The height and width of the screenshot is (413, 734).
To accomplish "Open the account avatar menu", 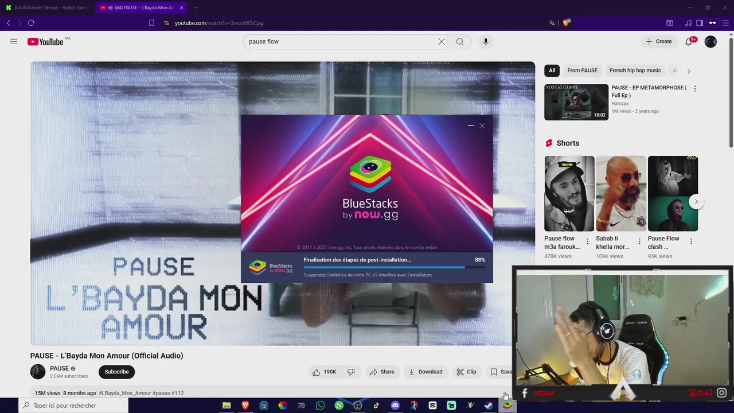I will [x=710, y=41].
